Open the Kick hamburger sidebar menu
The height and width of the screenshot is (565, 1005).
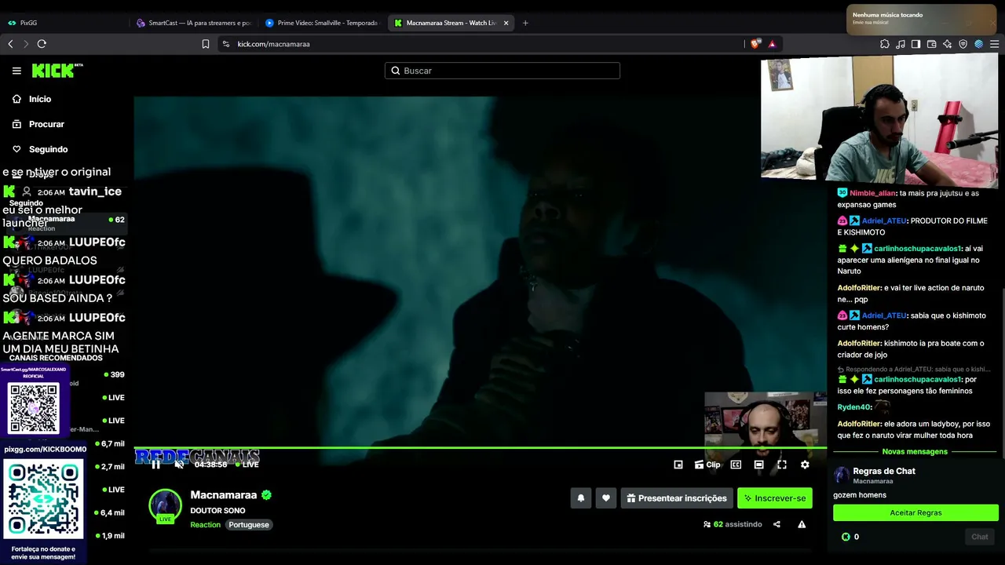pyautogui.click(x=16, y=71)
